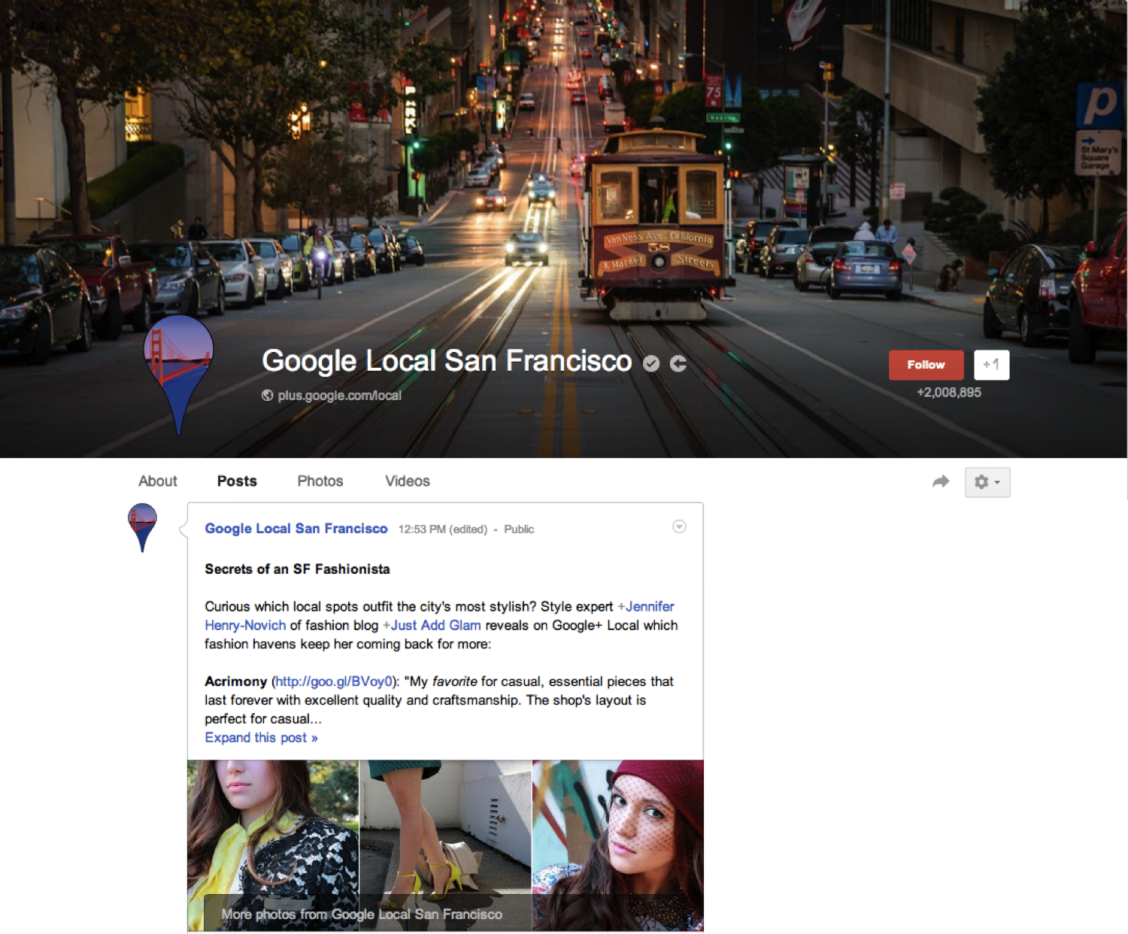Switch to the About tab
This screenshot has width=1128, height=934.
pos(158,481)
